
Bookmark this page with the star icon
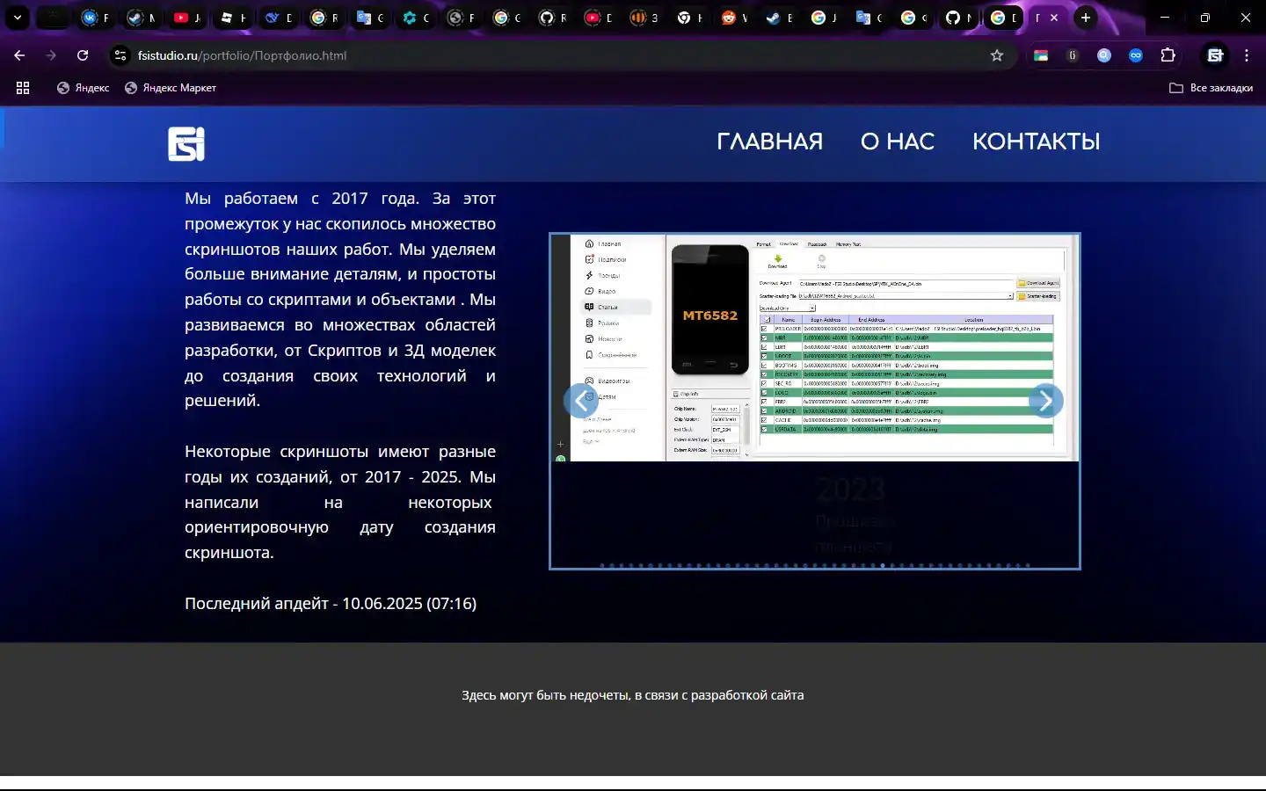[997, 55]
